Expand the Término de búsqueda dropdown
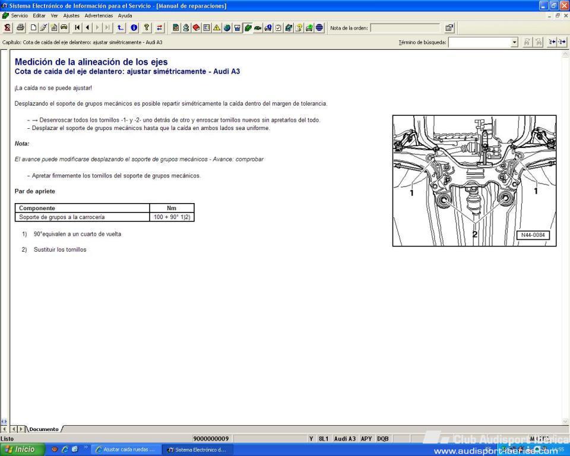The width and height of the screenshot is (570, 456). click(514, 42)
